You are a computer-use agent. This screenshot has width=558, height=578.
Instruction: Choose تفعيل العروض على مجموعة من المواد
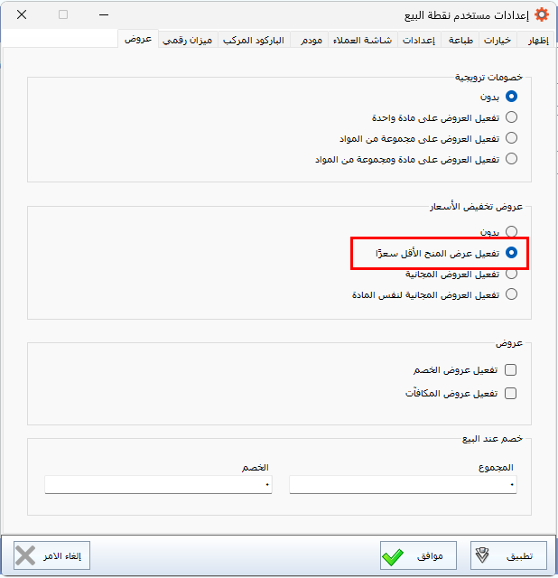coord(511,138)
